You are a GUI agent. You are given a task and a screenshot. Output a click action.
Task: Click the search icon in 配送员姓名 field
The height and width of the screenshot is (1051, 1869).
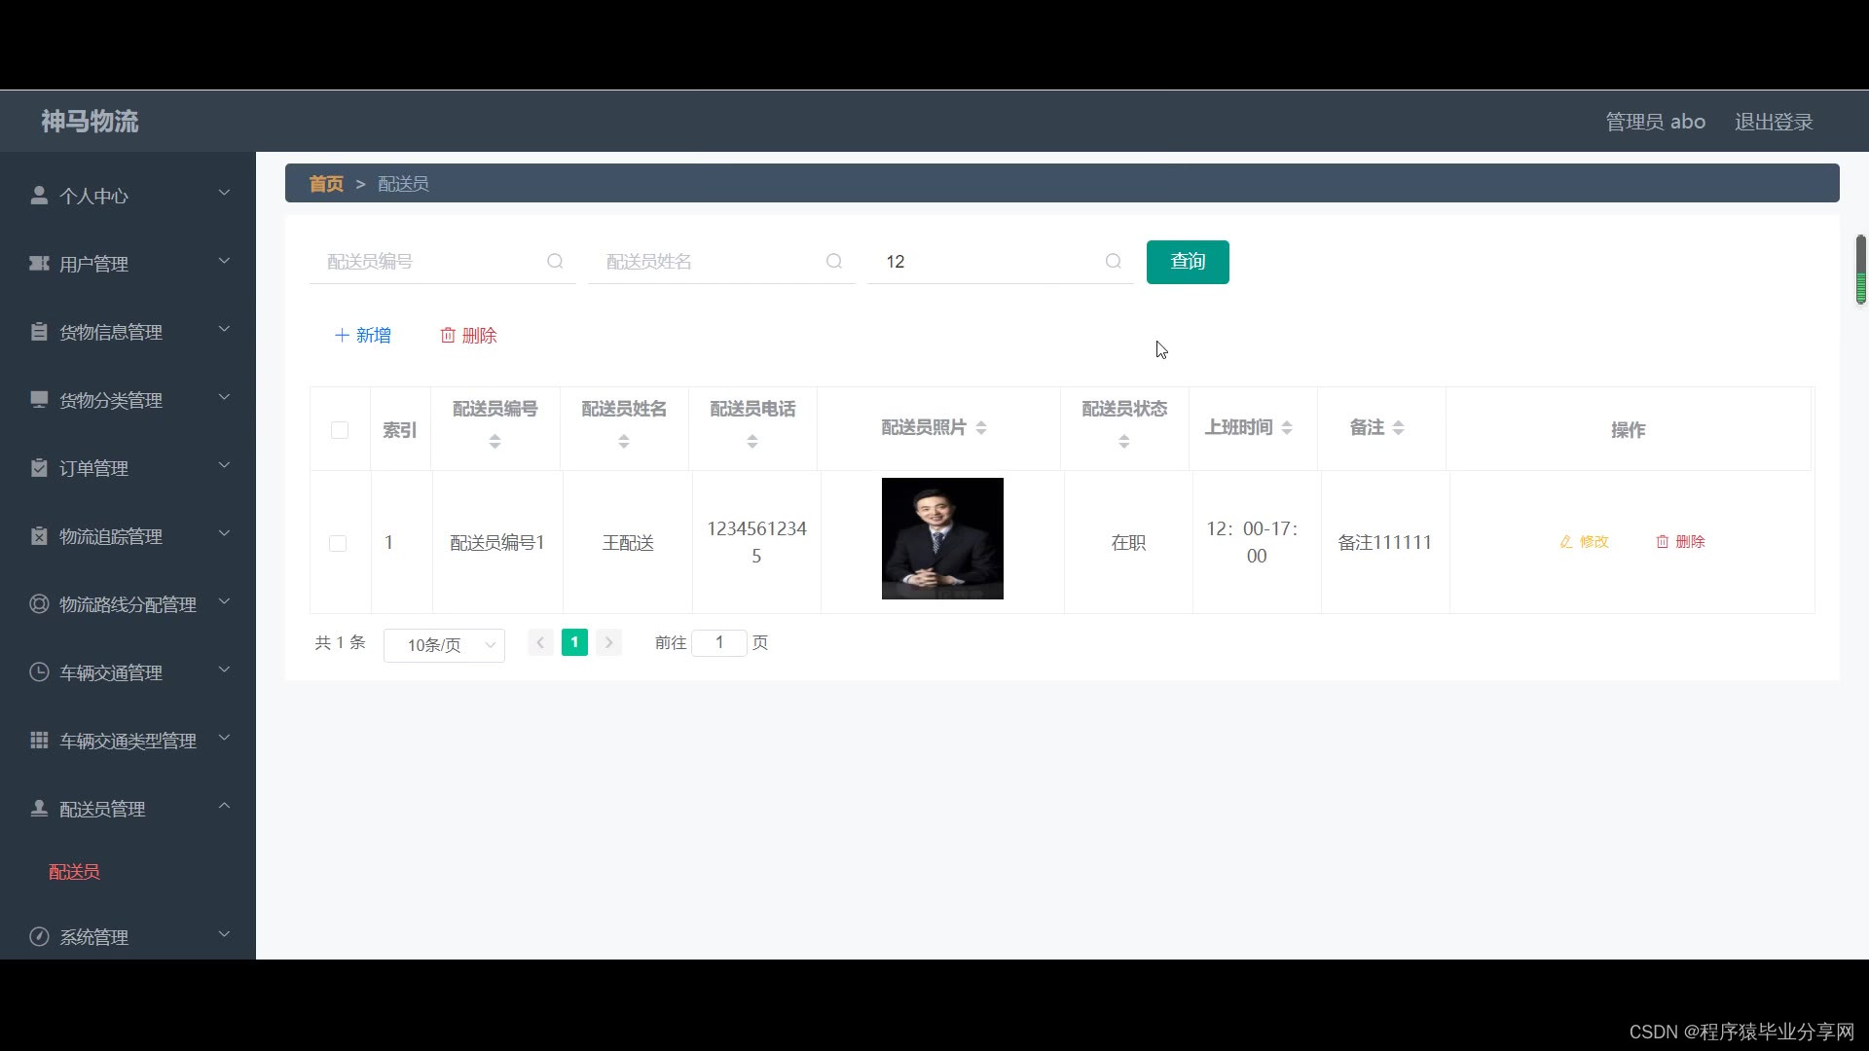pyautogui.click(x=834, y=261)
